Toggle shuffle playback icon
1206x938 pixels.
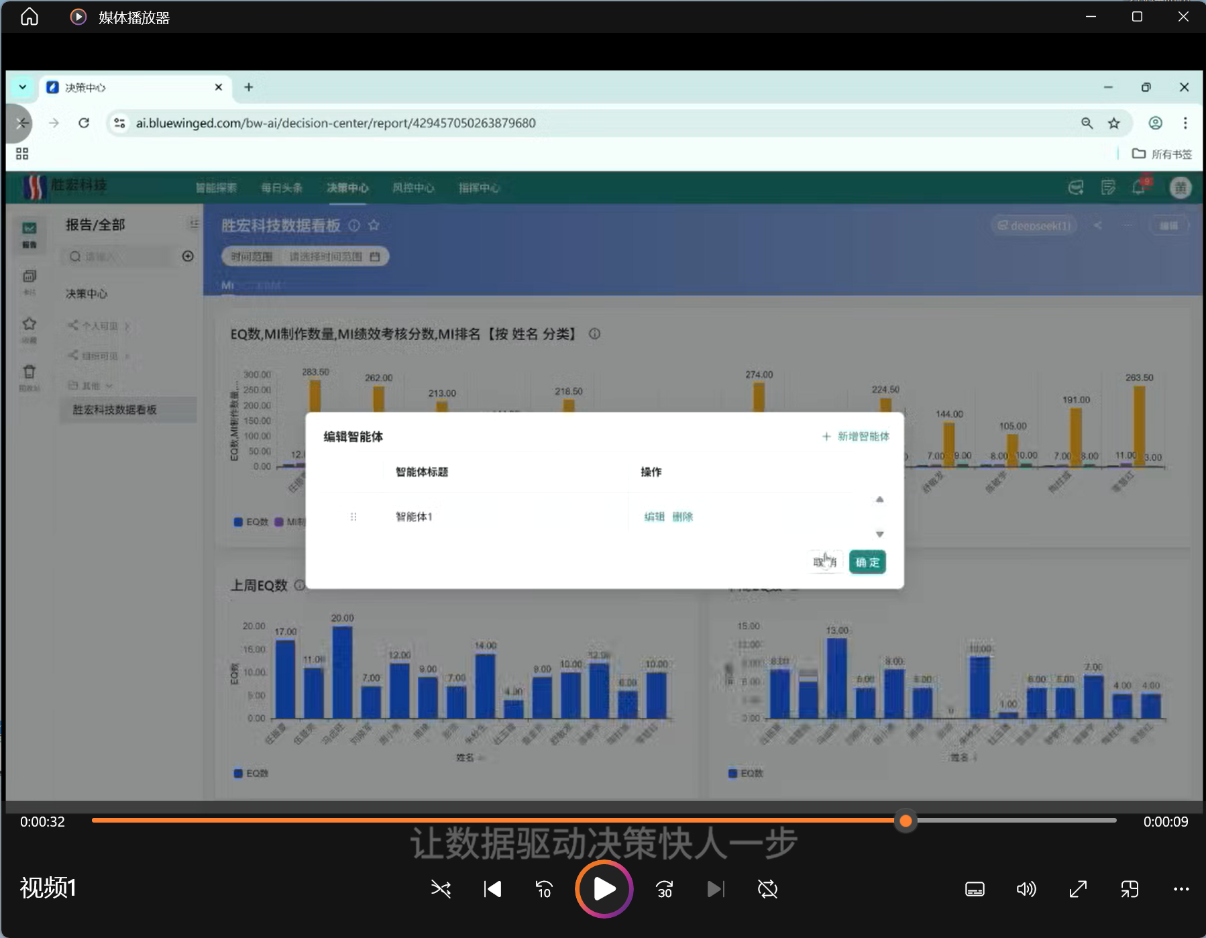[x=441, y=889]
